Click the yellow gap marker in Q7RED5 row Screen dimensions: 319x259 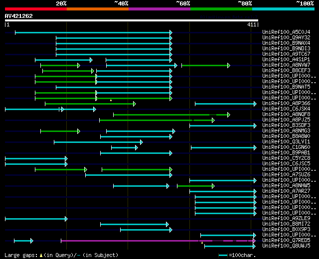click(202, 243)
